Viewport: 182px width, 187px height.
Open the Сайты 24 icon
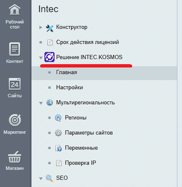(15, 84)
